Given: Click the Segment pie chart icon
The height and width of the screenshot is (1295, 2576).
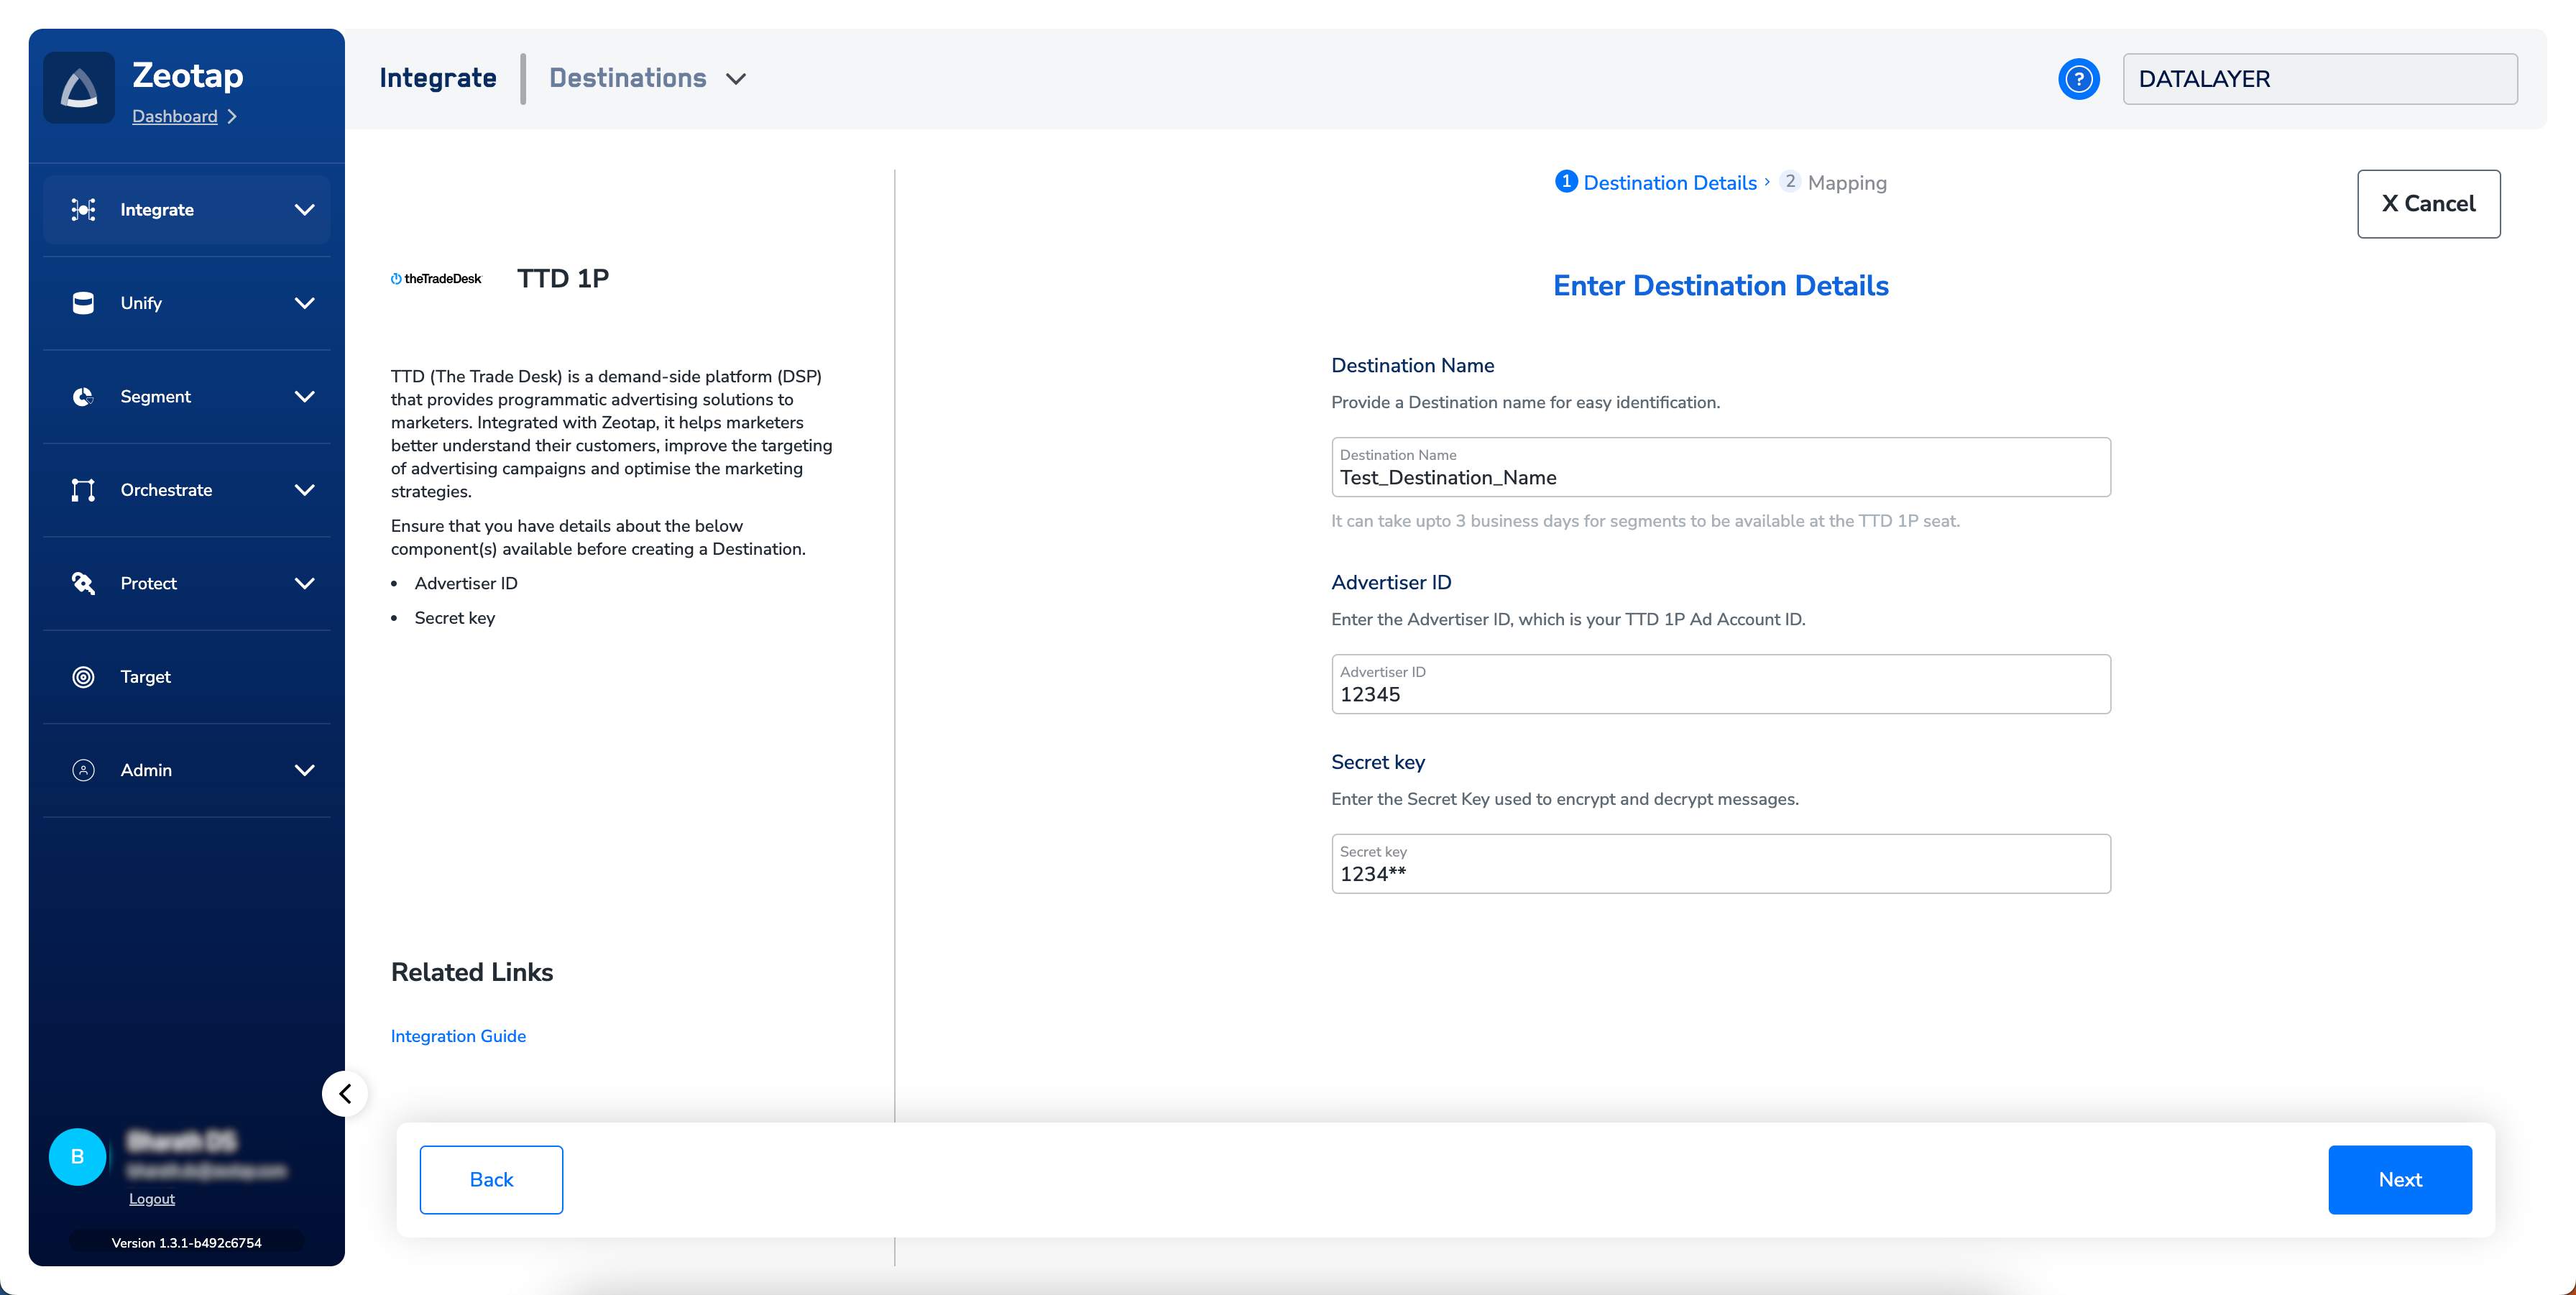Looking at the screenshot, I should click(x=83, y=396).
